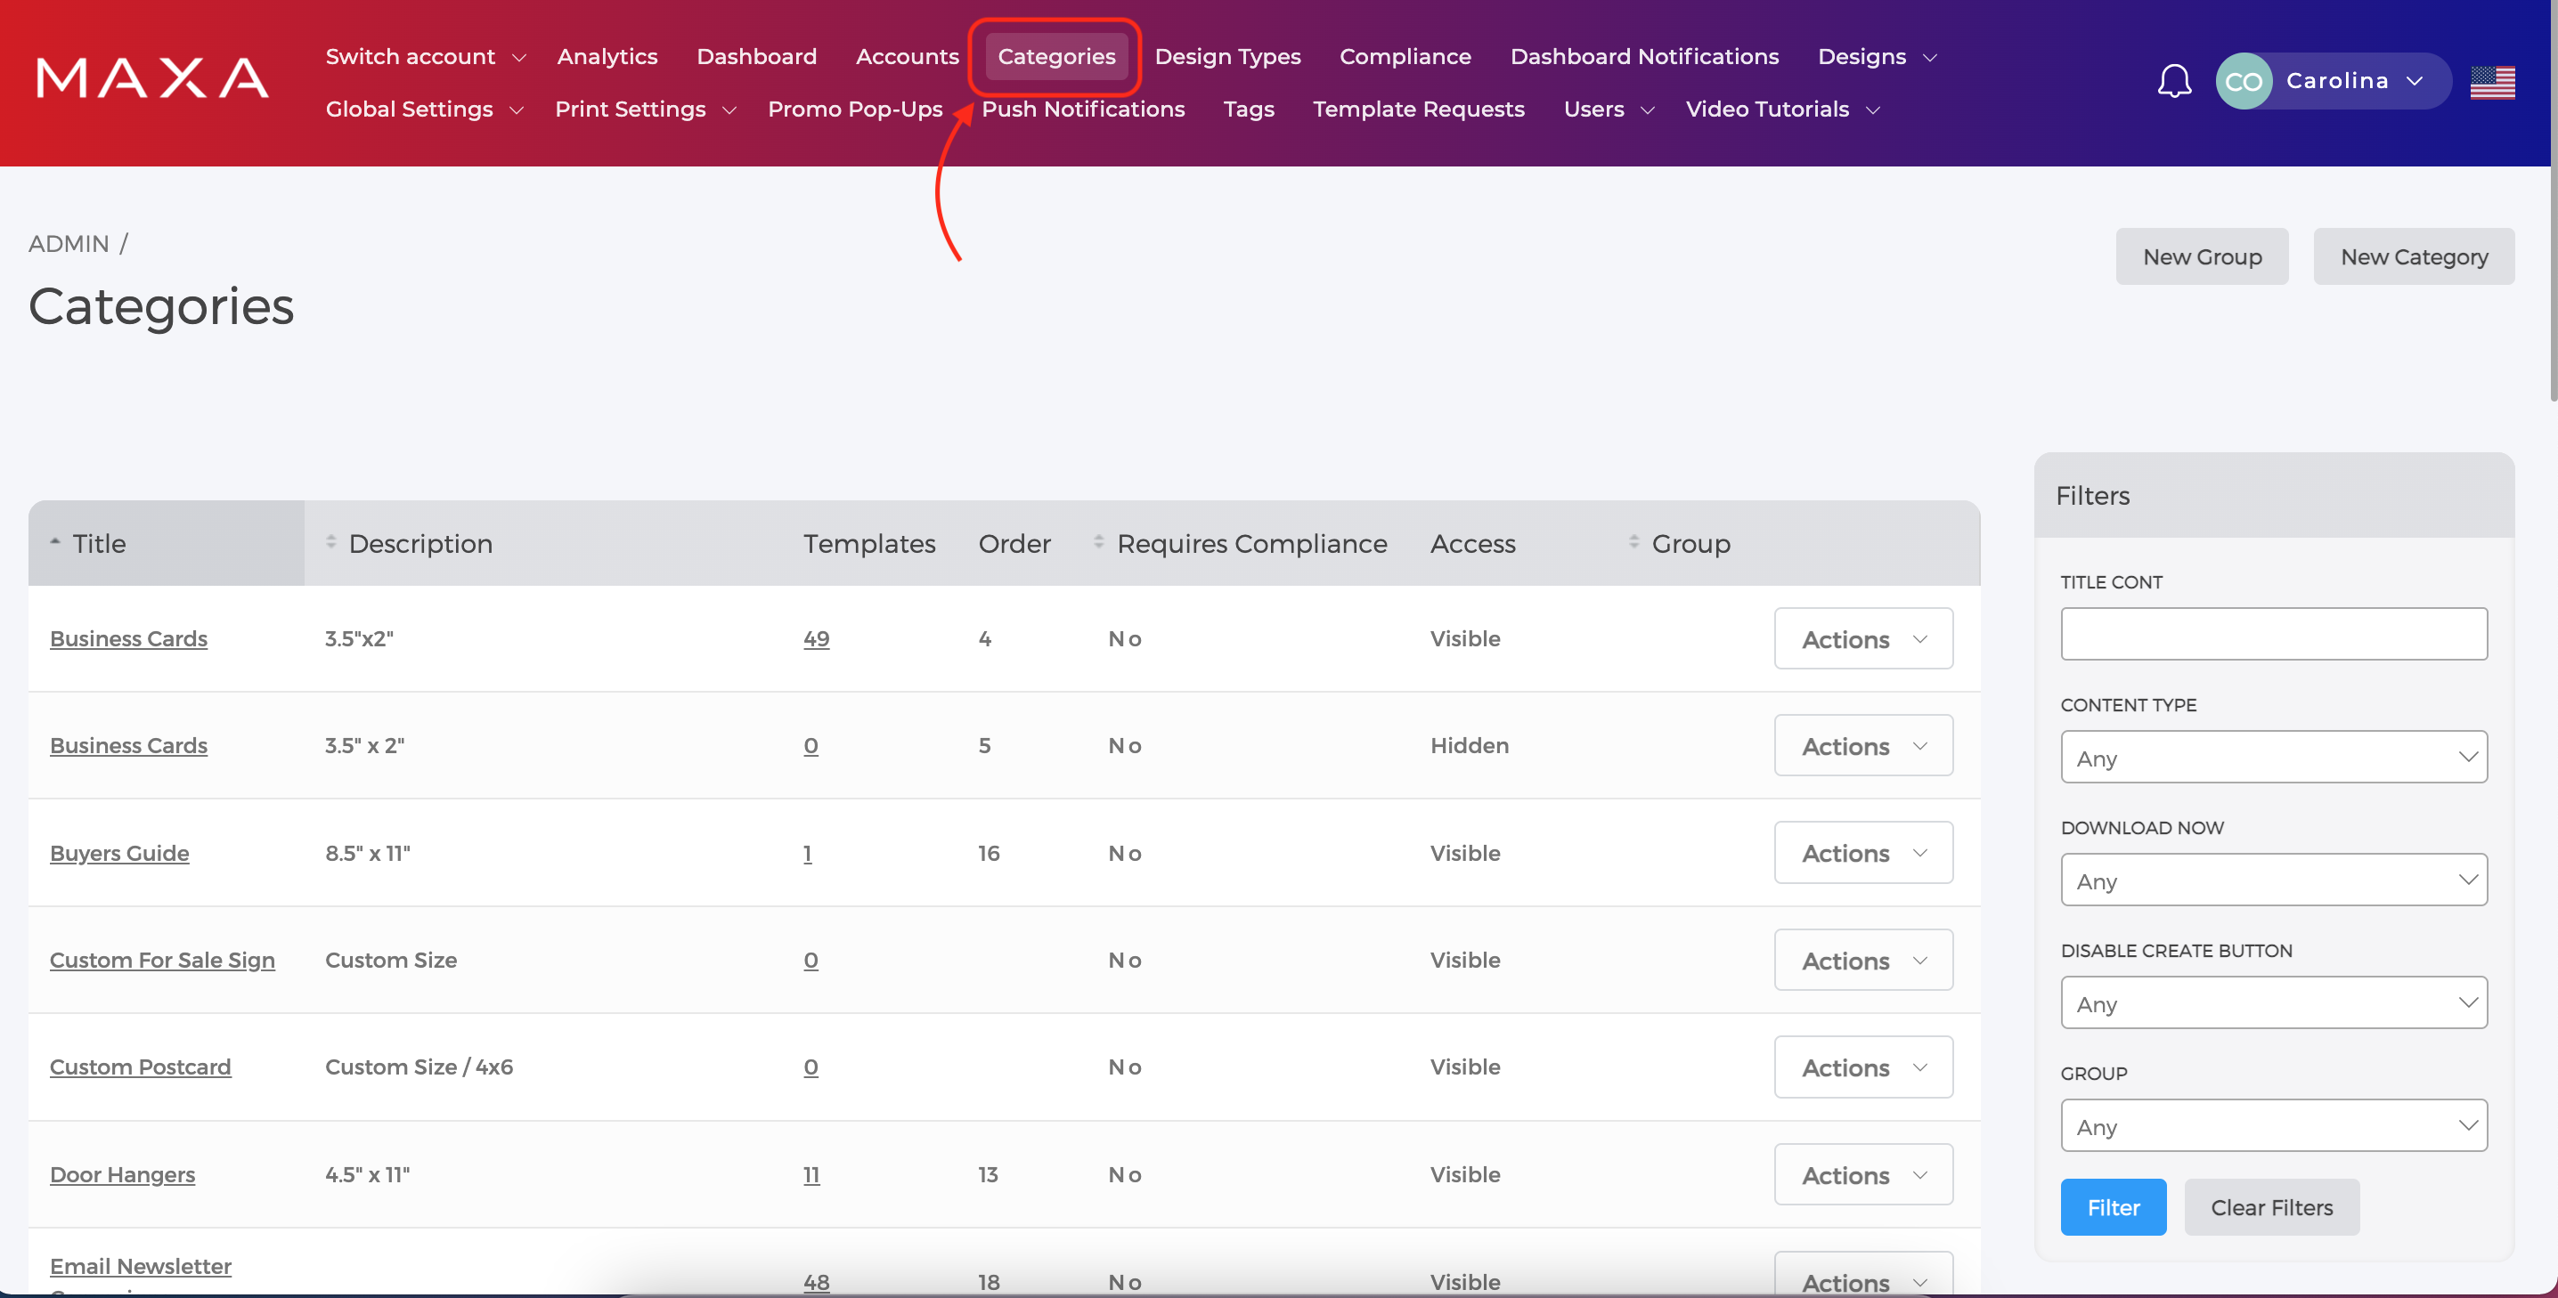Screen dimensions: 2558x1298
Task: Open Actions for the Hidden Business Cards row
Action: coord(1863,745)
